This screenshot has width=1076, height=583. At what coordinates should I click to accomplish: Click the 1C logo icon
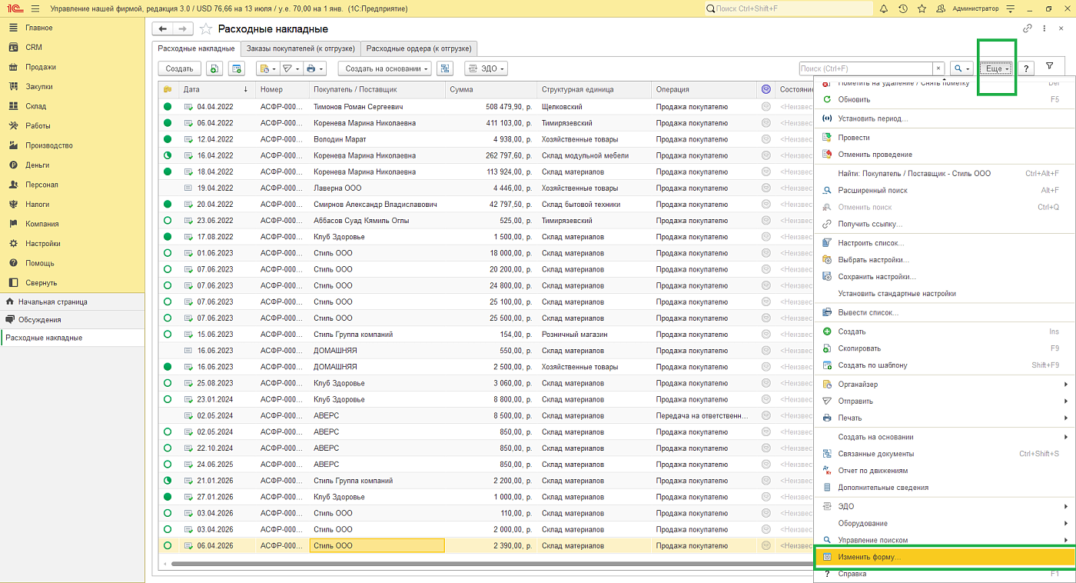tap(13, 8)
